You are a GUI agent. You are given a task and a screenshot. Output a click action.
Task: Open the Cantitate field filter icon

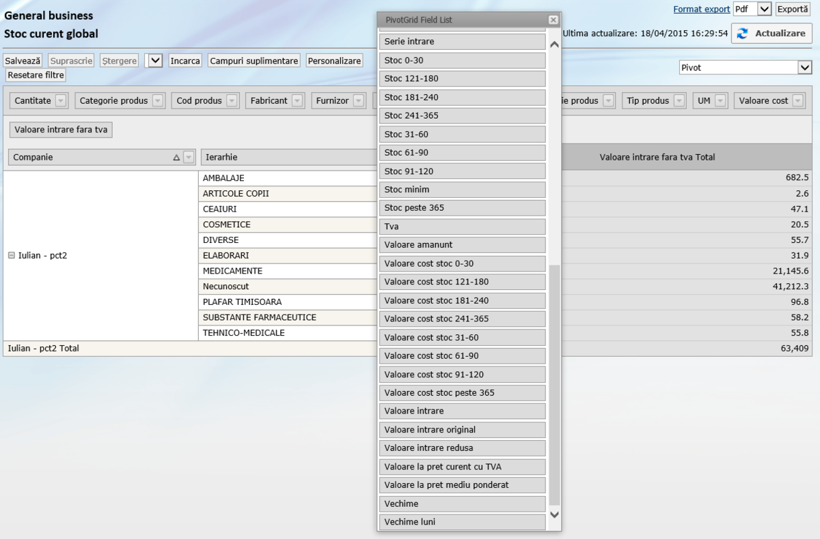coord(61,101)
